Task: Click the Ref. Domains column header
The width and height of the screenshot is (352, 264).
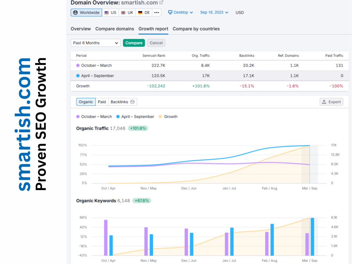Action: 288,56
